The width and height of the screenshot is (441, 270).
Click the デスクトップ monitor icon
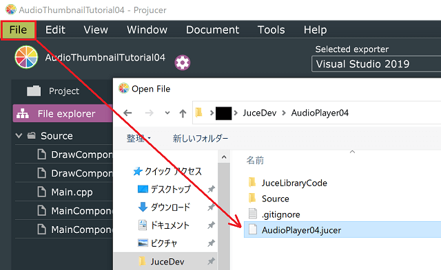click(143, 189)
